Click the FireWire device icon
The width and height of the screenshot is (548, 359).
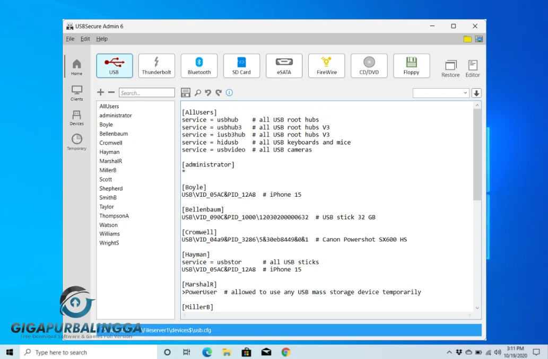(326, 65)
